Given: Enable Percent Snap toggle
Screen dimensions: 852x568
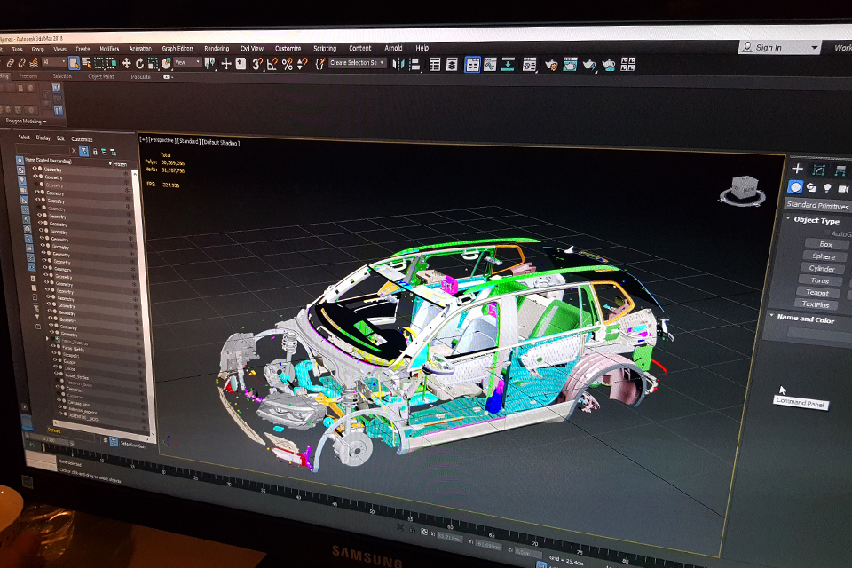Looking at the screenshot, I should point(287,64).
